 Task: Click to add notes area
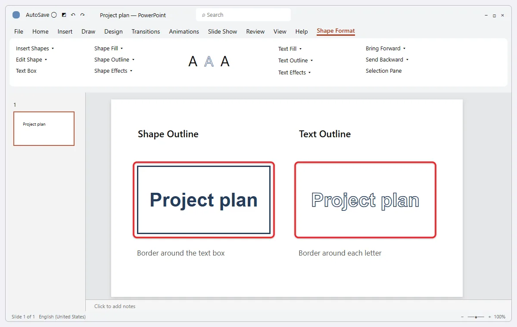tap(115, 306)
